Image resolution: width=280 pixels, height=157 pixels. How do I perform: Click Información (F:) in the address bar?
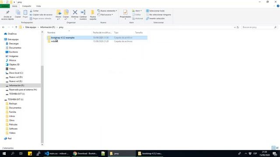click(48, 27)
